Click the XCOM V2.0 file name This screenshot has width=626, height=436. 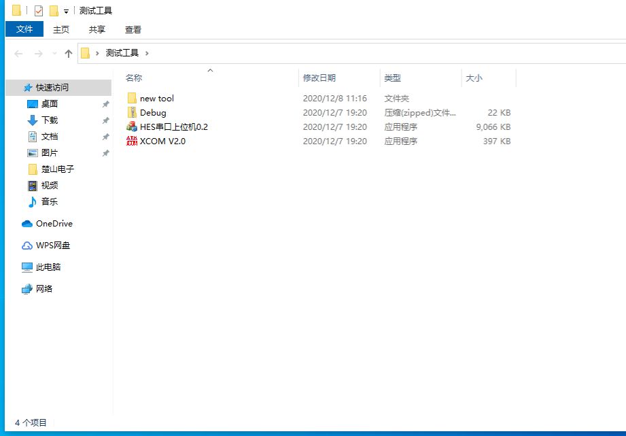pyautogui.click(x=162, y=141)
